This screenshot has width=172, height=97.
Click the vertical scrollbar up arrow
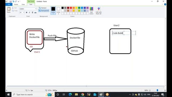[166, 19]
